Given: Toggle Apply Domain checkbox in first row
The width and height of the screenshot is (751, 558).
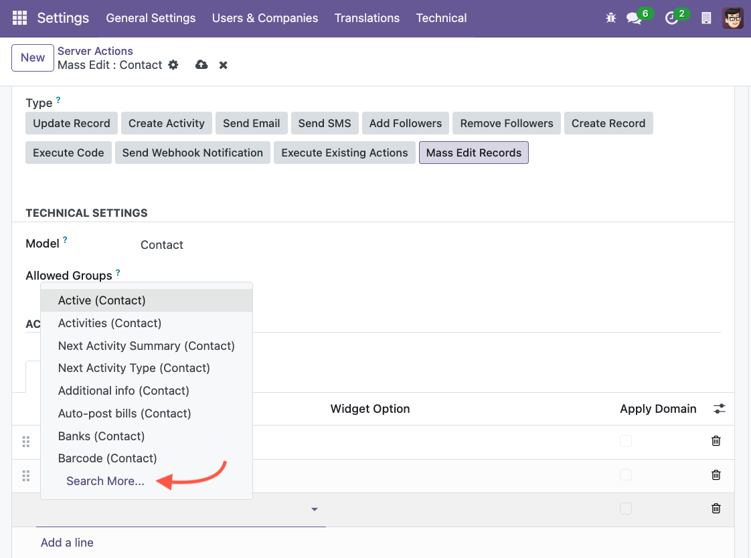Looking at the screenshot, I should pos(626,441).
